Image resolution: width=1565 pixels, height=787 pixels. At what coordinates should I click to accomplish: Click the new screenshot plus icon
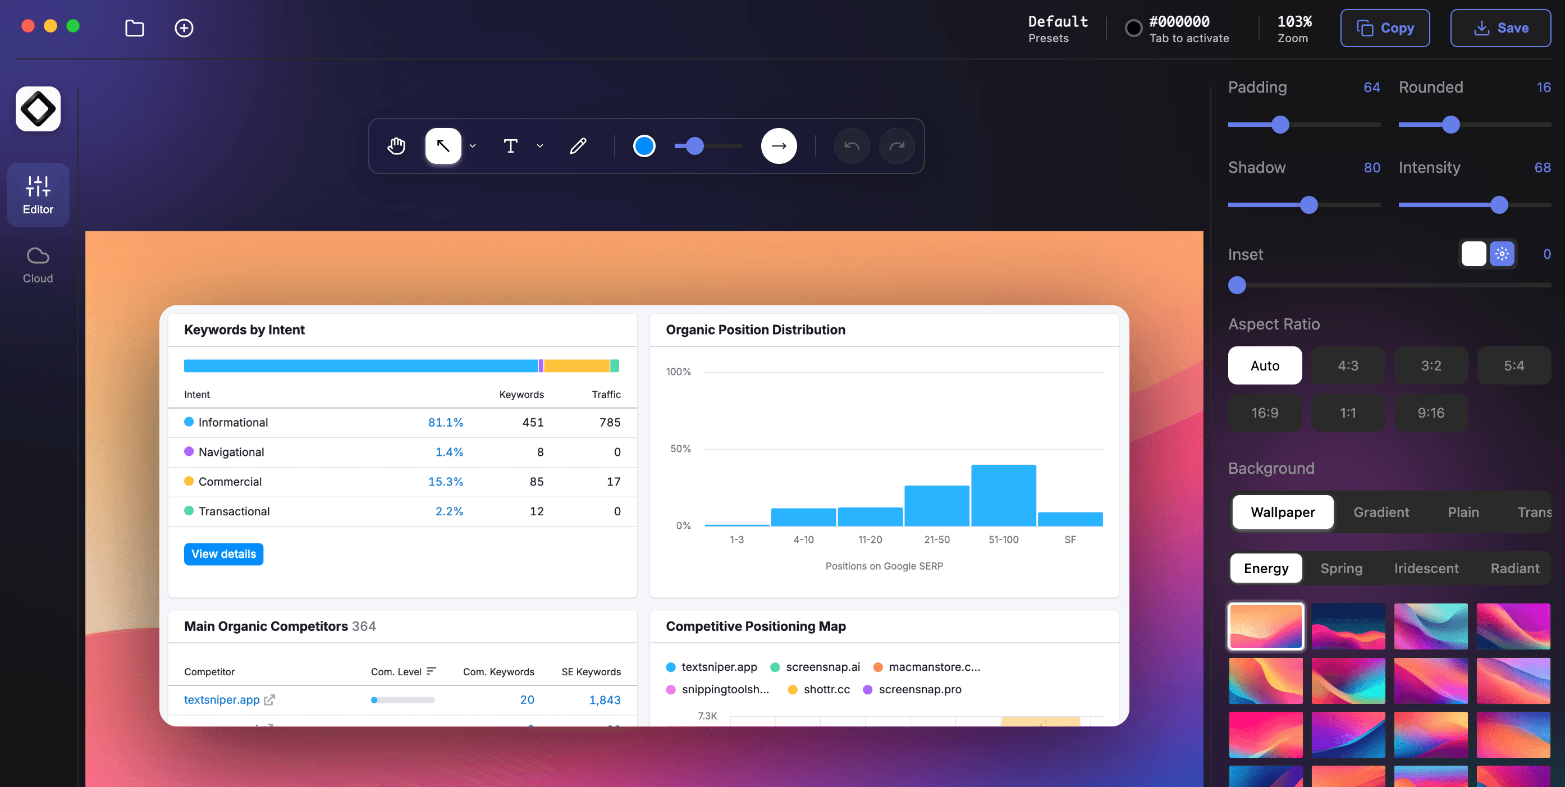coord(184,28)
